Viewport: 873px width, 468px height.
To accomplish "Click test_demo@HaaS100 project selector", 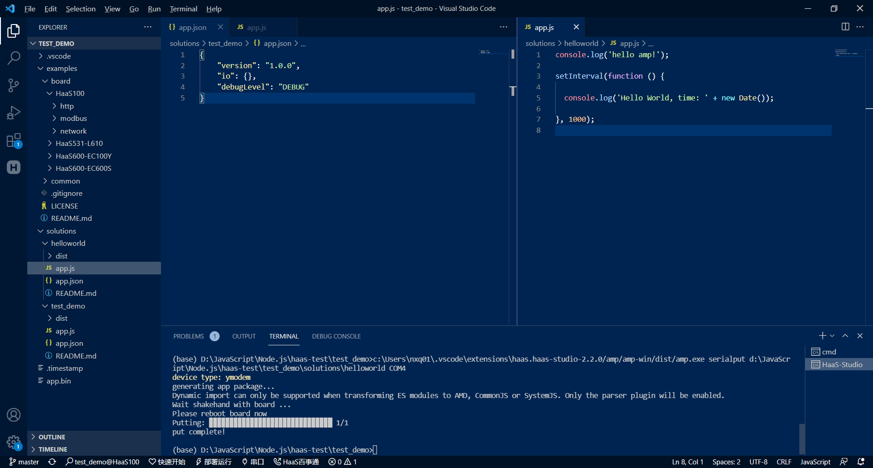I will (102, 462).
